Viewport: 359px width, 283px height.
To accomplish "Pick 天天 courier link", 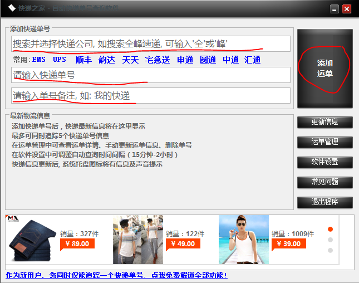I will [130, 60].
